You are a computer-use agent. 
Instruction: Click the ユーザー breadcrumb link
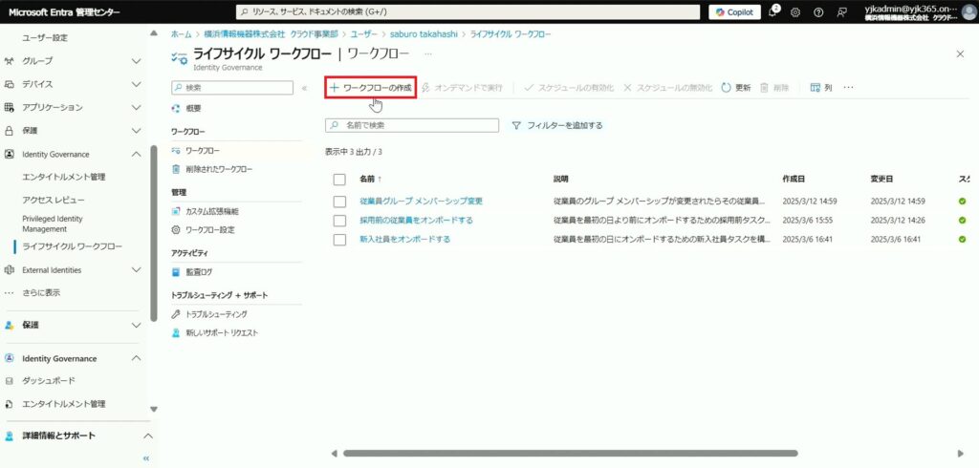point(363,34)
